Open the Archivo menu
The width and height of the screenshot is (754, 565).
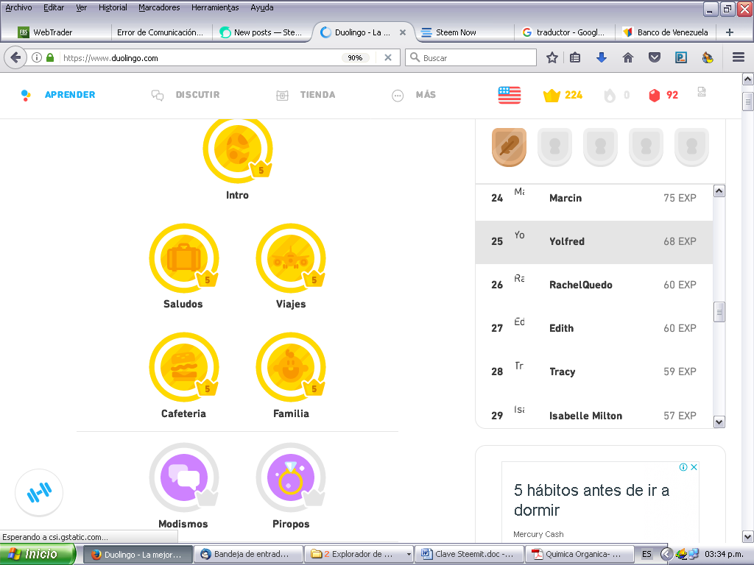pyautogui.click(x=18, y=7)
